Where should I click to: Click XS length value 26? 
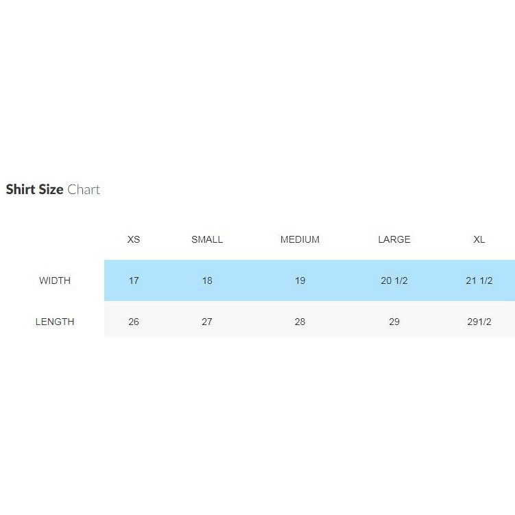tap(134, 322)
